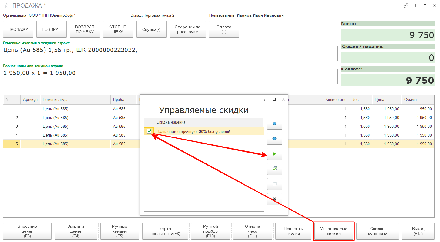440x242 pixels.
Task: Click the Скупка(-) button
Action: pyautogui.click(x=151, y=29)
